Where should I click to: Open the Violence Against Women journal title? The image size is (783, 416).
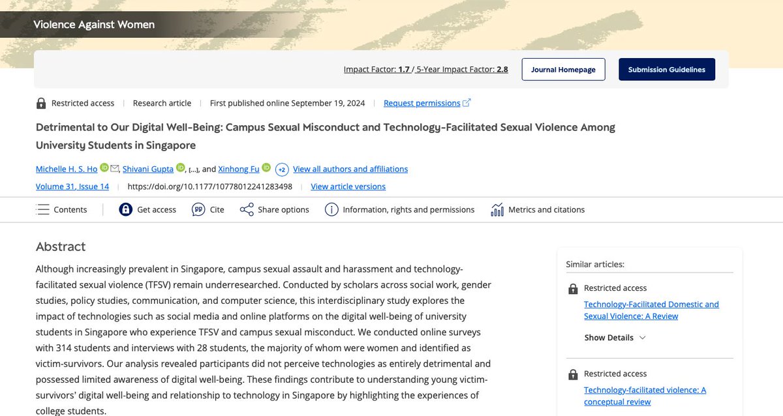94,25
